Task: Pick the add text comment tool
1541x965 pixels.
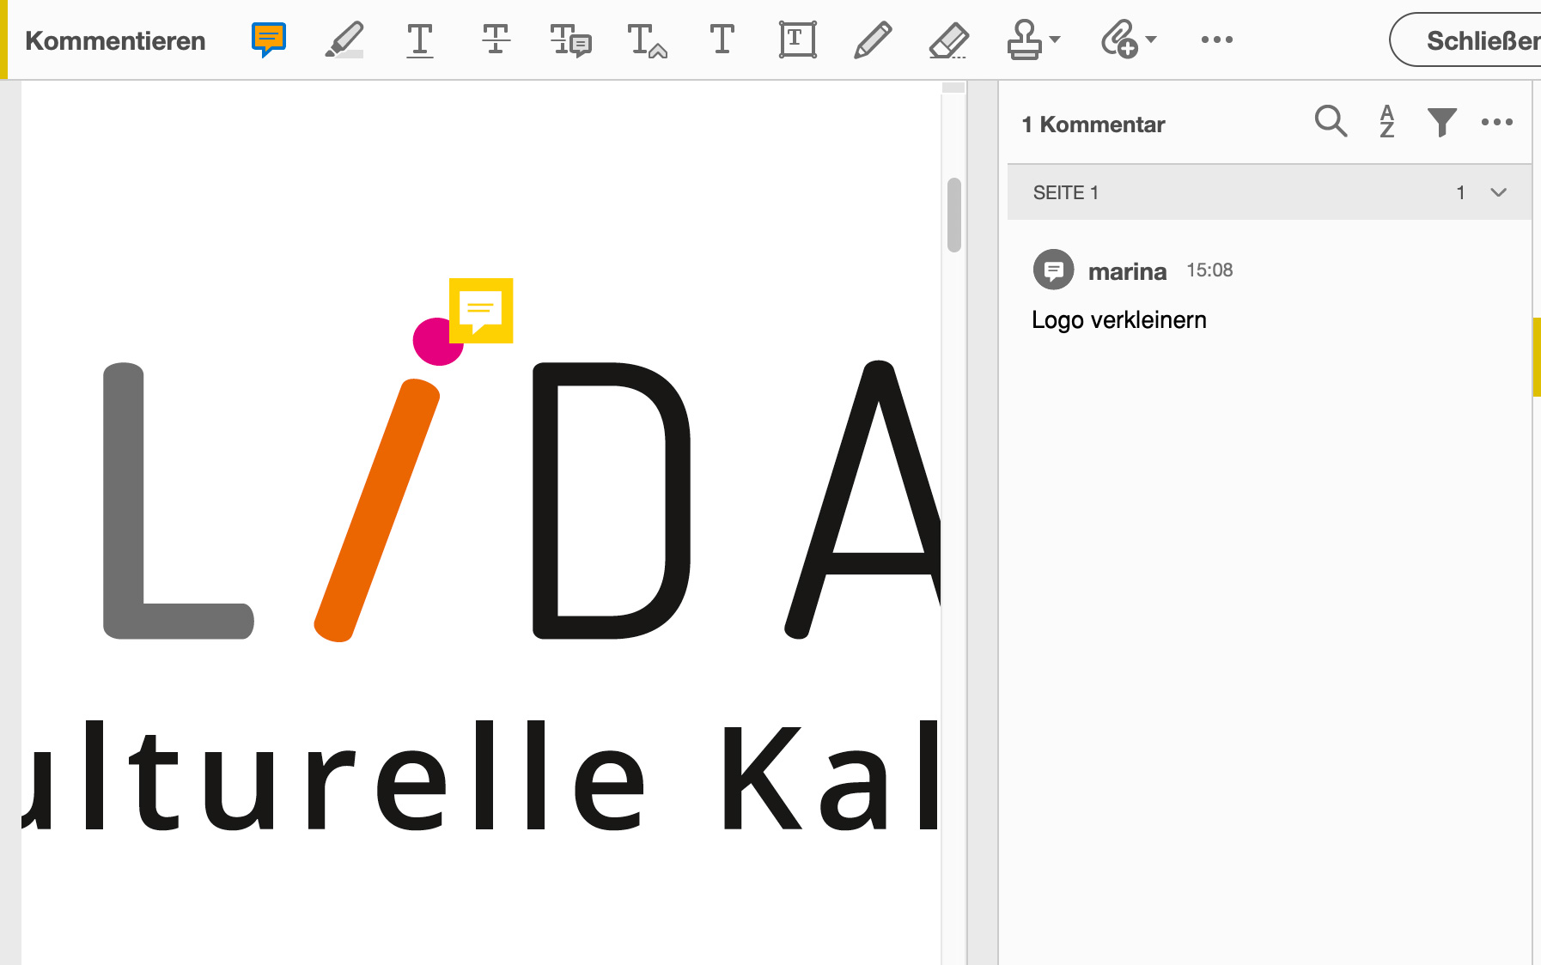Action: (x=722, y=39)
